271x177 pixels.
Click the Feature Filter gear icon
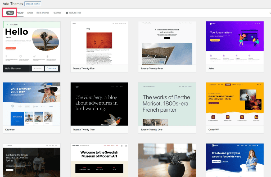67,13
